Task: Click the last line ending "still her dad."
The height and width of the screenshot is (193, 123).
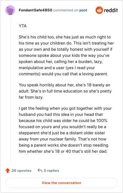Action: 63,151
